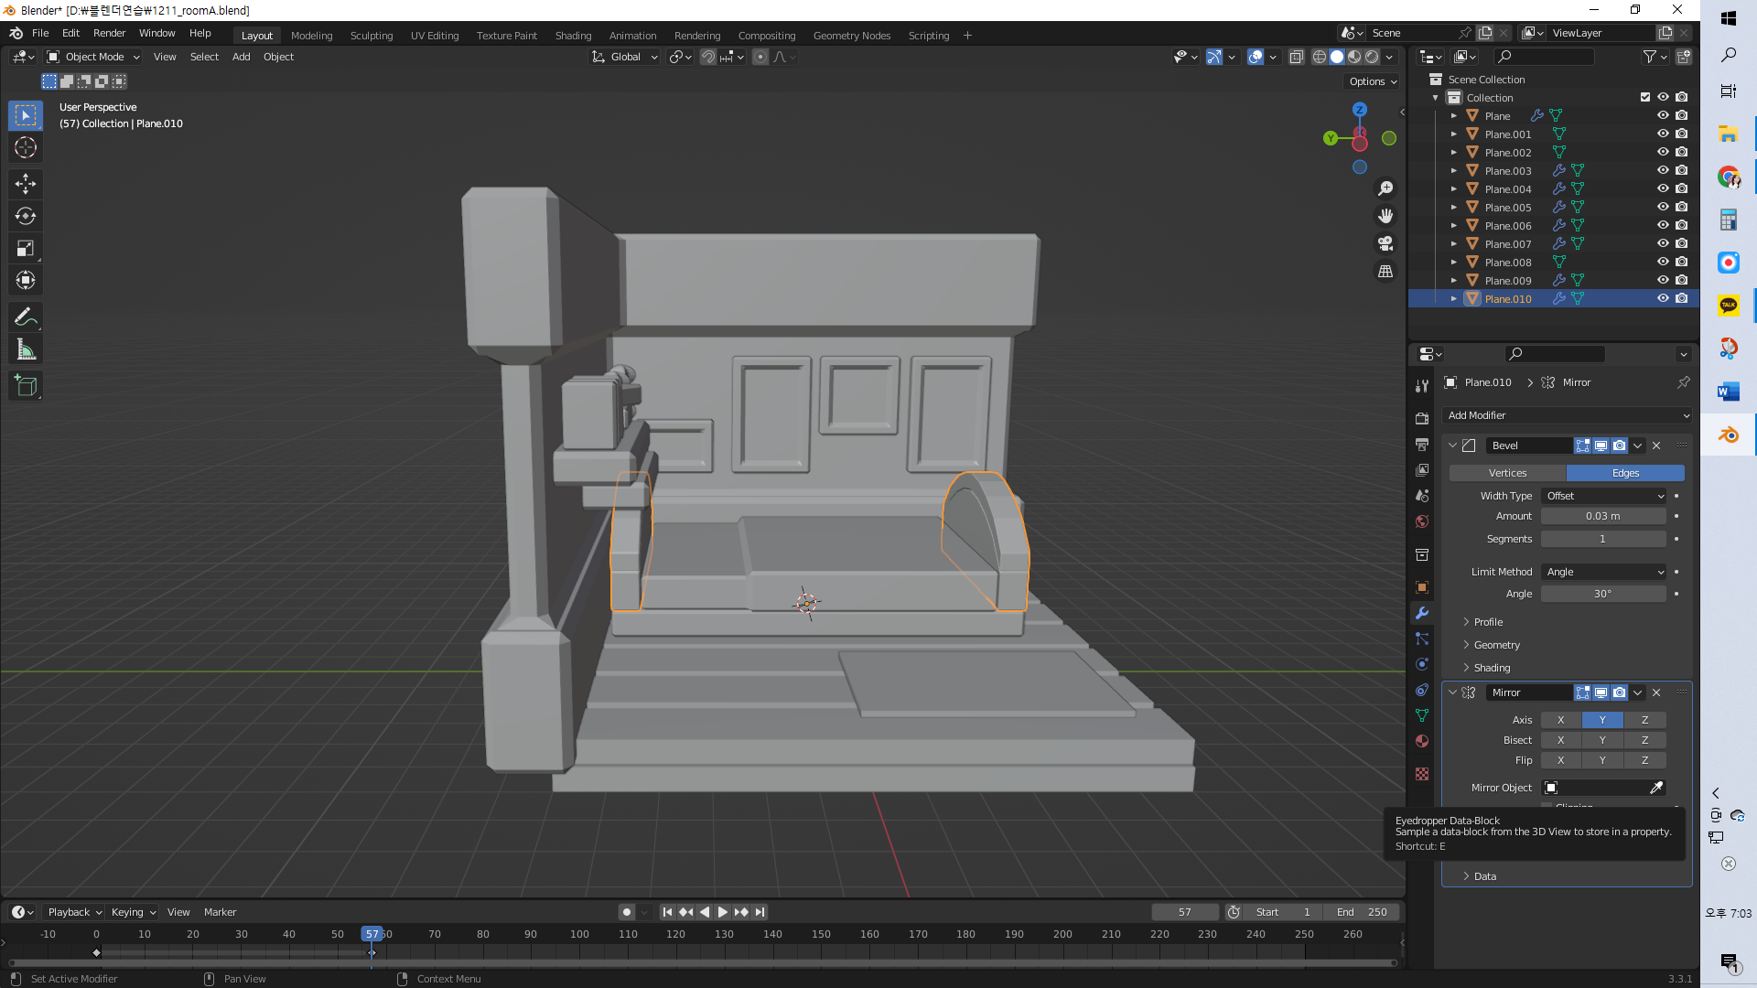
Task: Switch to the Sculpting workspace tab
Action: point(372,36)
